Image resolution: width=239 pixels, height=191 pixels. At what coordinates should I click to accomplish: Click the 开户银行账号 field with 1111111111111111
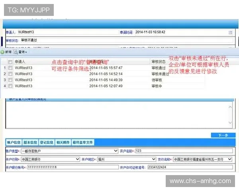point(73,167)
